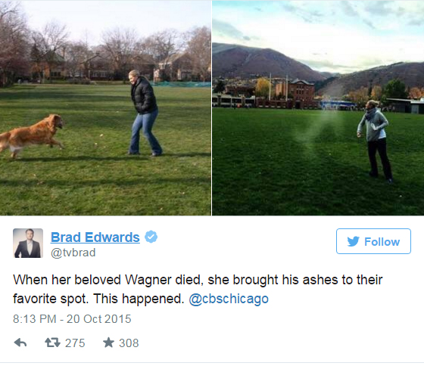This screenshot has height=366, width=424.
Task: Click the tweet text about Wagner
Action: pyautogui.click(x=198, y=289)
